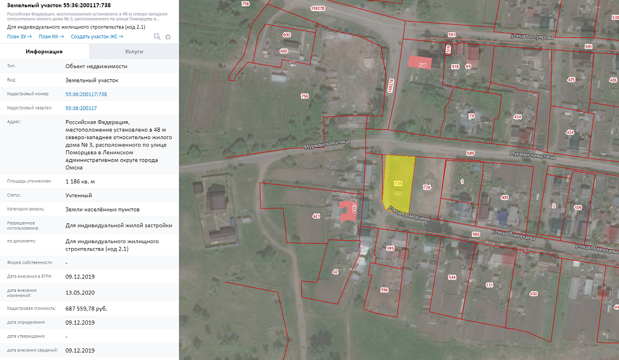
Task: Click parcel 131 on the map
Action: click(x=489, y=285)
